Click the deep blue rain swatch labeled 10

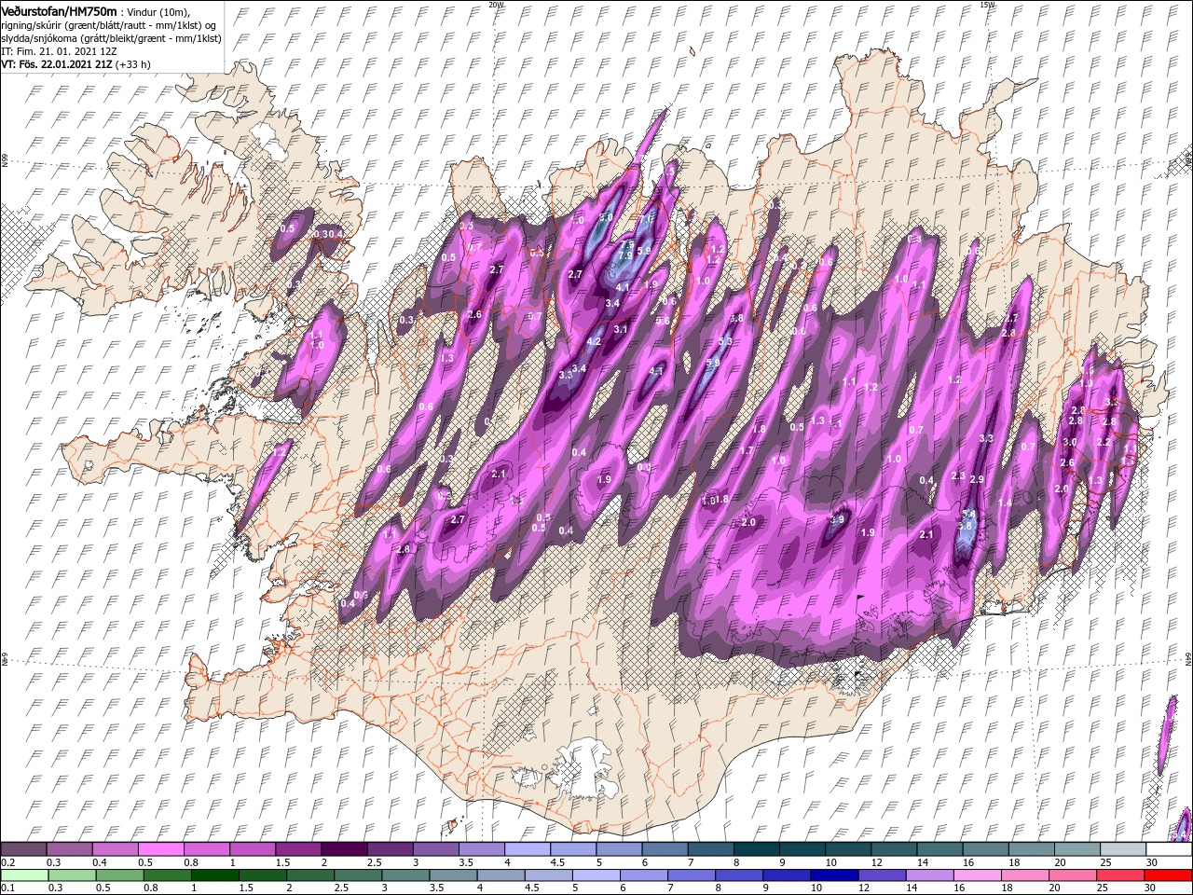pyautogui.click(x=834, y=875)
